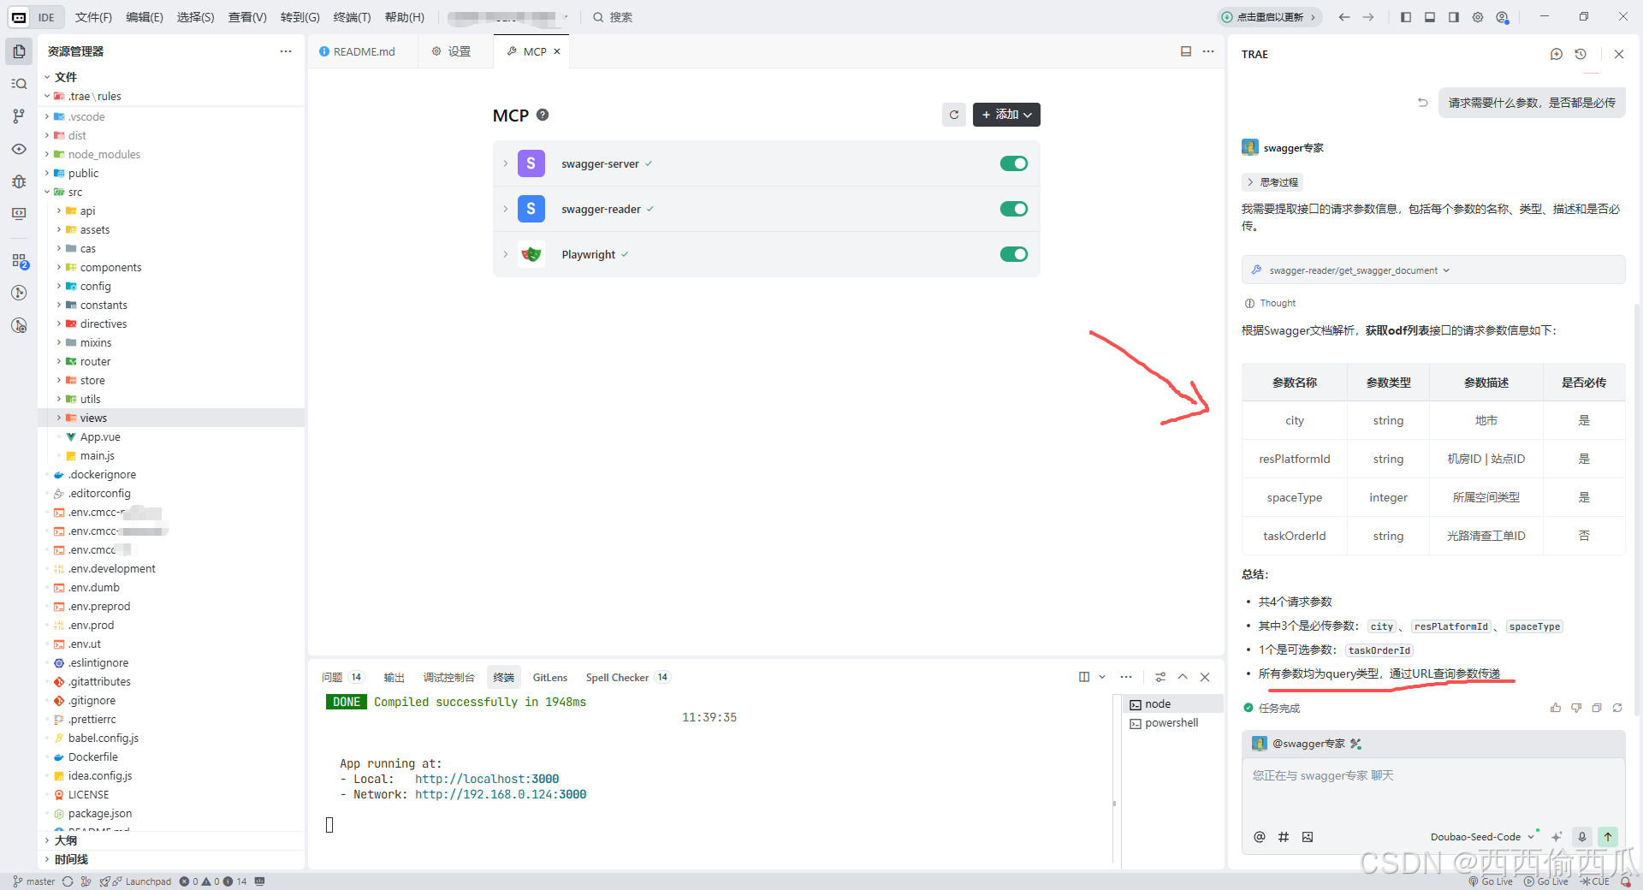This screenshot has width=1643, height=890.
Task: Expand the node_modules folder
Action: (104, 154)
